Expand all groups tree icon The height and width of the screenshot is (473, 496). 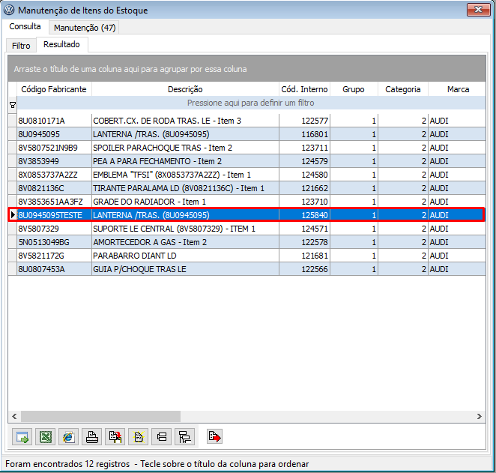pos(185,437)
